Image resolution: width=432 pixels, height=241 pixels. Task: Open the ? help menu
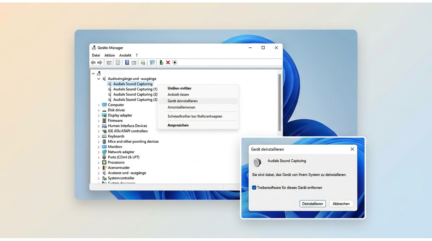click(137, 55)
